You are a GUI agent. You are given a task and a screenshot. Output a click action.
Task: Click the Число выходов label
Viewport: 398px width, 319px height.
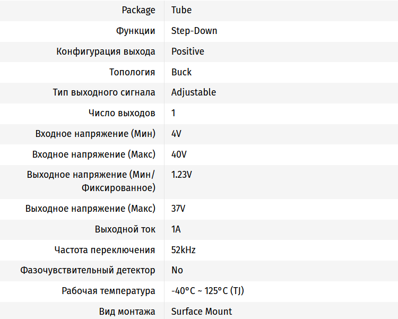pos(122,113)
